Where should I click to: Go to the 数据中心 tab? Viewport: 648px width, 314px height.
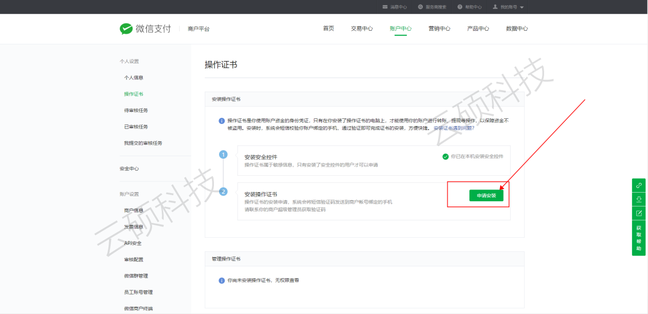click(516, 29)
